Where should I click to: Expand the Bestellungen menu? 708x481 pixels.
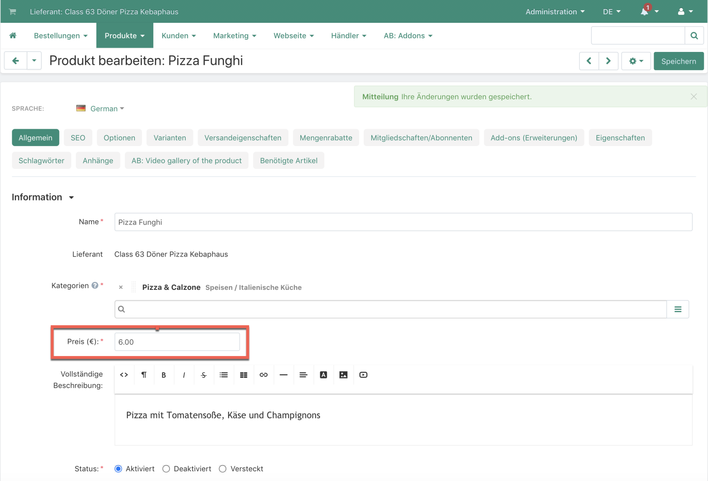(x=61, y=35)
